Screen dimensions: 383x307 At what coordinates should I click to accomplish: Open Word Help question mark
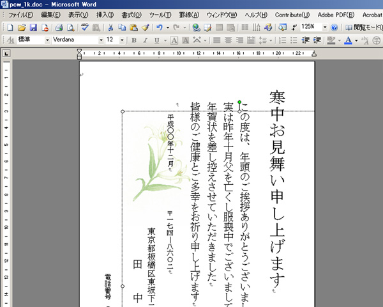tap(334, 27)
